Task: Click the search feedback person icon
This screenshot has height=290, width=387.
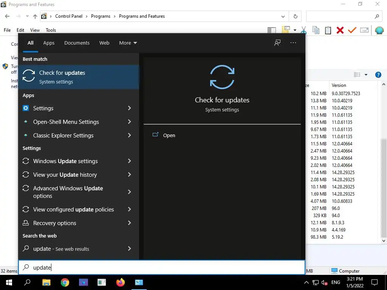Action: [277, 43]
